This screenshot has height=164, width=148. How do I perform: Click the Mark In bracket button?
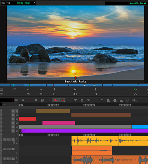96,89
